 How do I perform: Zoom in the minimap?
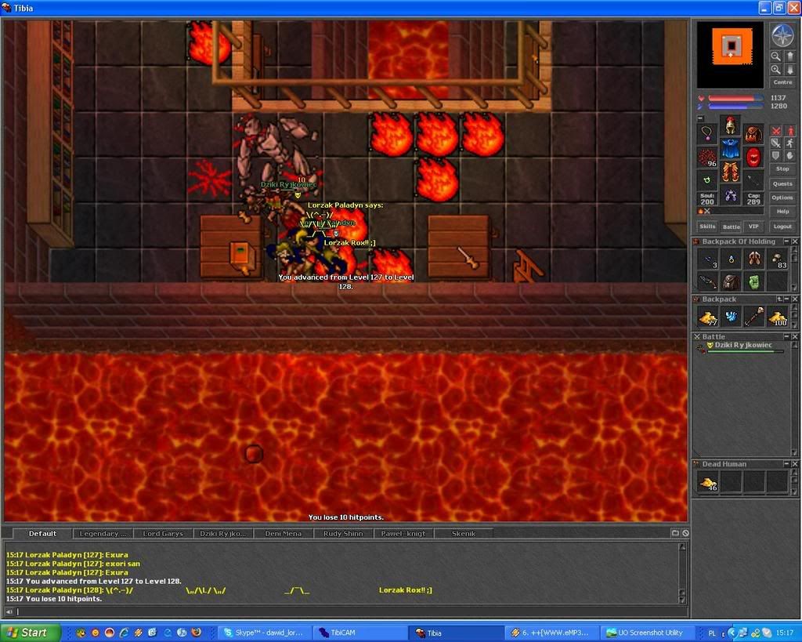click(776, 70)
